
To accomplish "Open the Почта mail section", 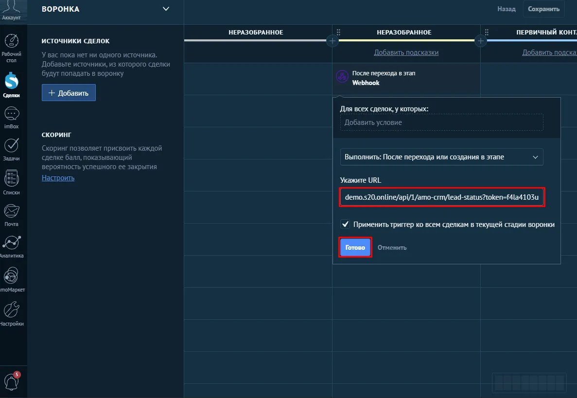I will pyautogui.click(x=11, y=215).
